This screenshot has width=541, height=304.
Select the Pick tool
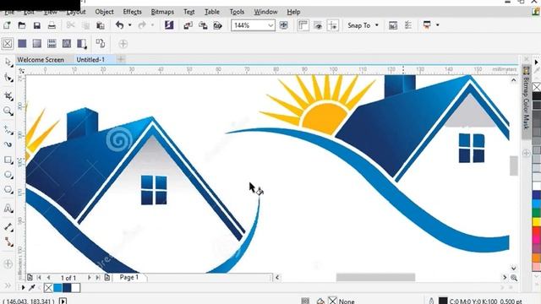(x=8, y=62)
